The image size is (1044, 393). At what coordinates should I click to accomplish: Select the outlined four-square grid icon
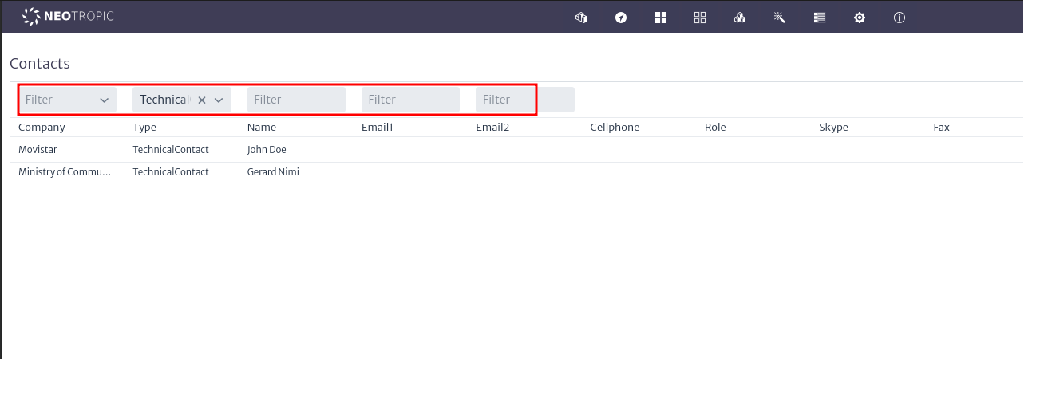click(700, 17)
